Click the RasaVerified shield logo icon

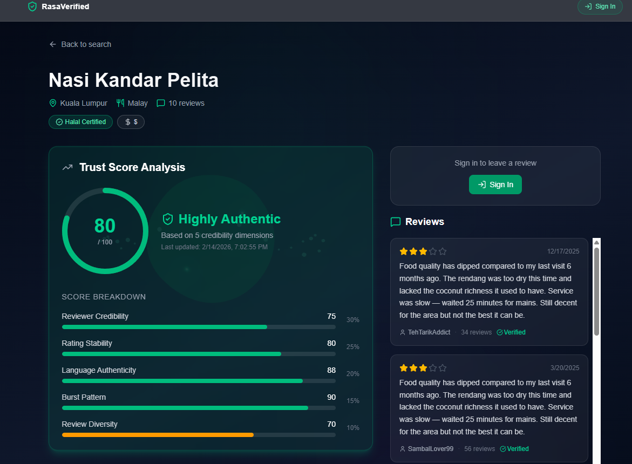[x=32, y=6]
